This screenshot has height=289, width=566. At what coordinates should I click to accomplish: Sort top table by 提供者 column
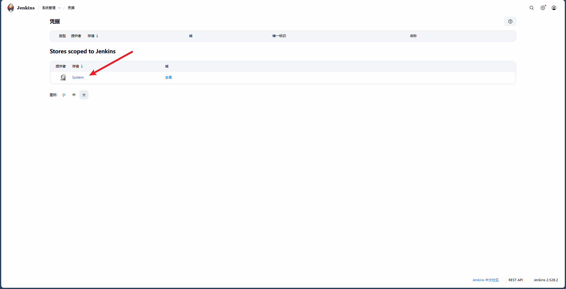76,36
